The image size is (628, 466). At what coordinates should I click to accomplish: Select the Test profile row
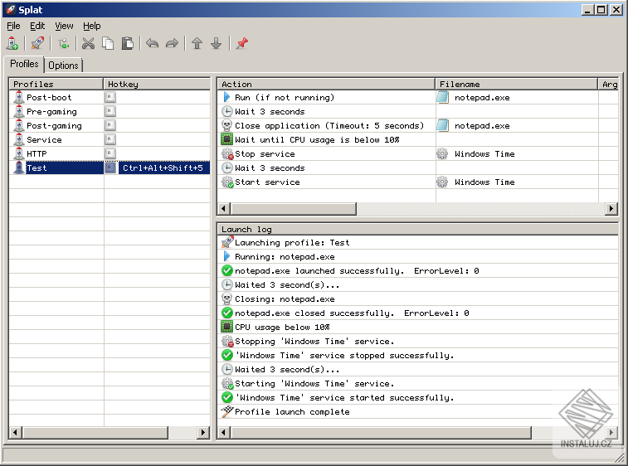[110, 167]
